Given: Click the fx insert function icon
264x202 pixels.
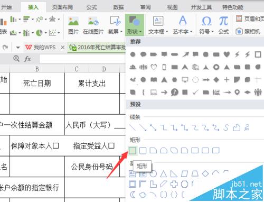Looking at the screenshot, I should tap(27, 59).
